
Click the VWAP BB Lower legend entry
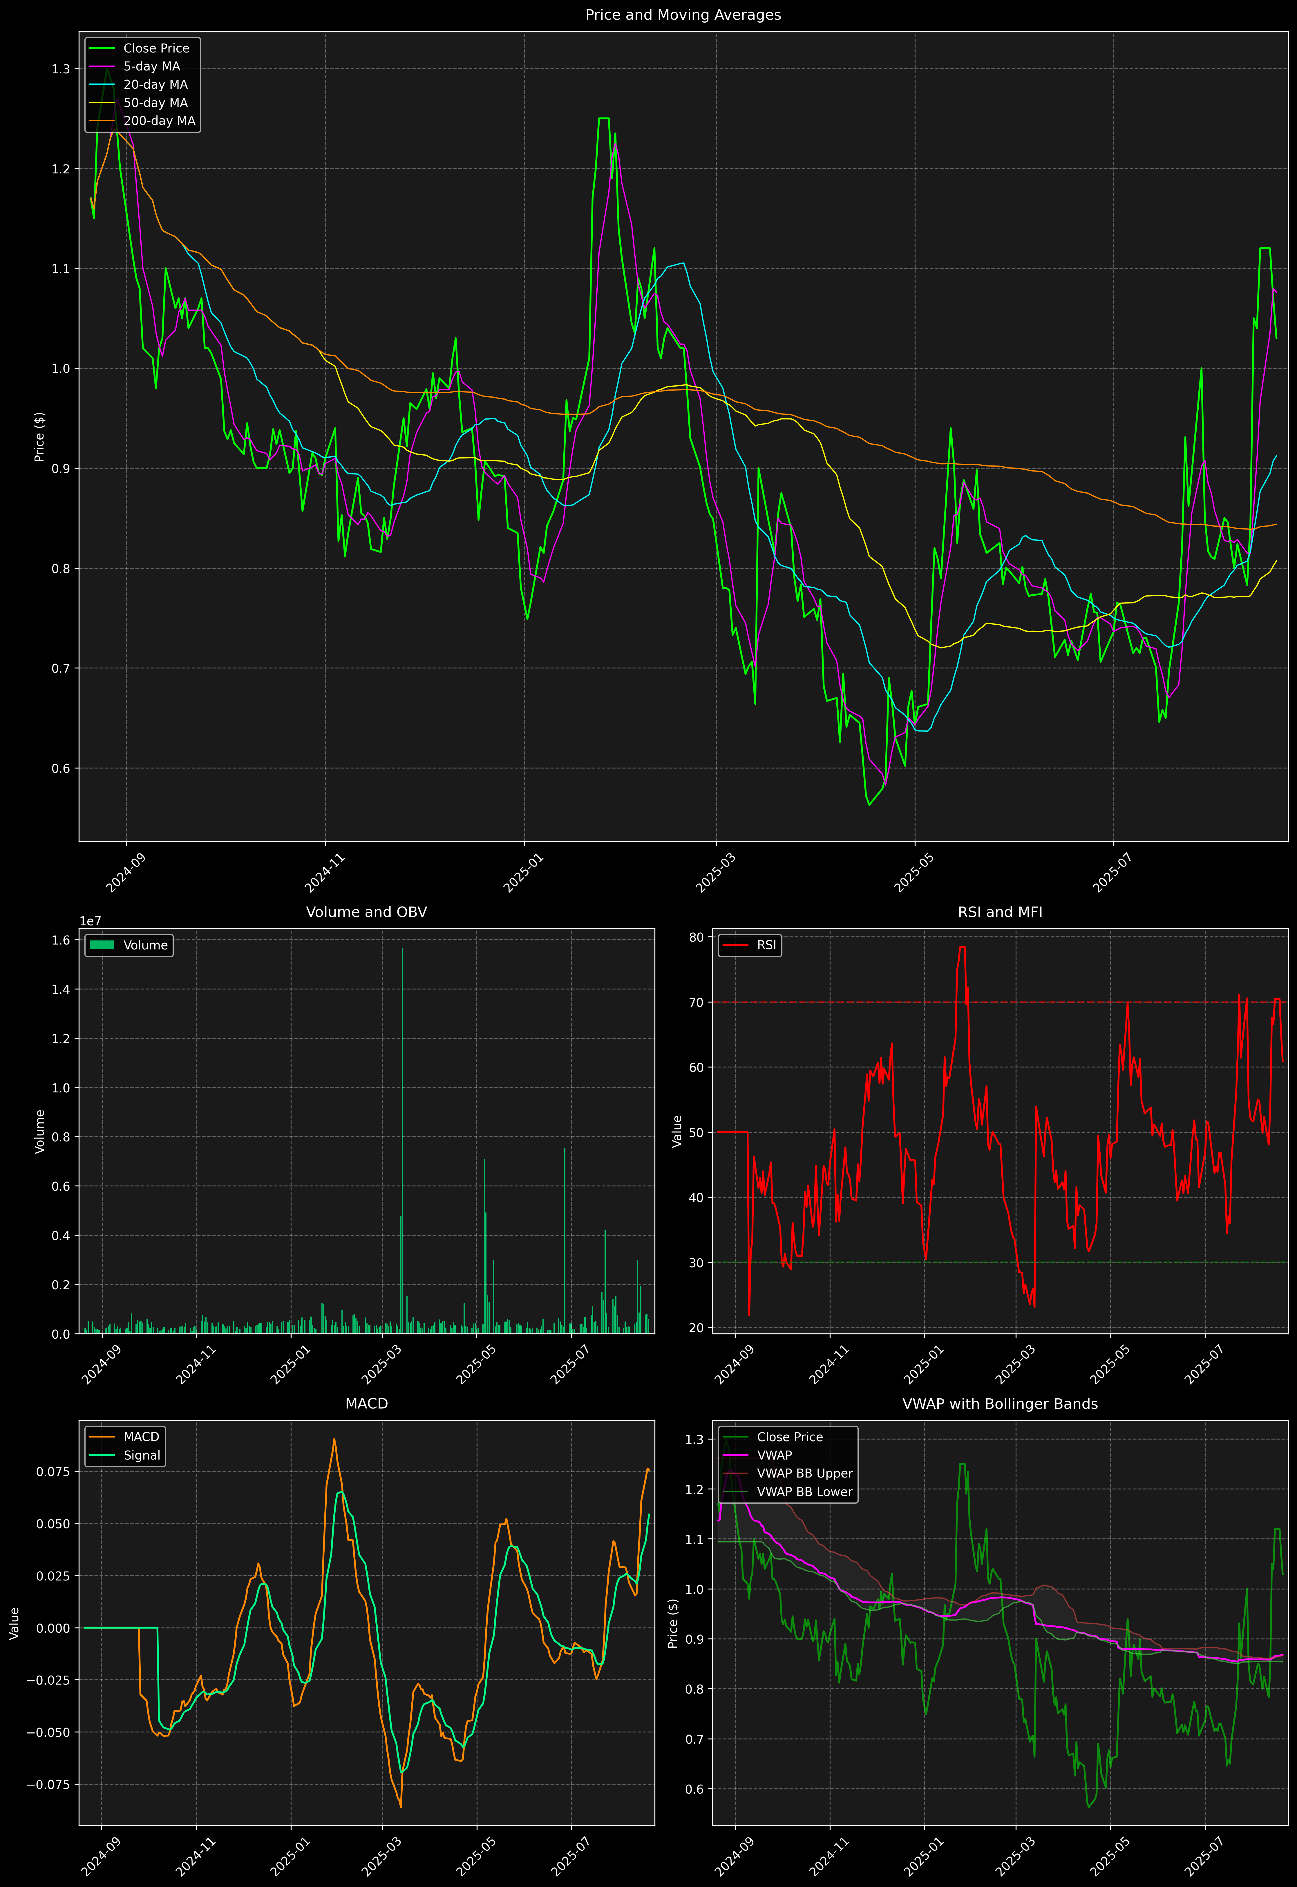click(x=804, y=1491)
